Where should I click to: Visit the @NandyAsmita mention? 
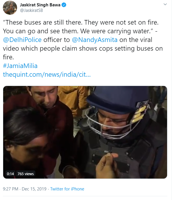pos(95,40)
